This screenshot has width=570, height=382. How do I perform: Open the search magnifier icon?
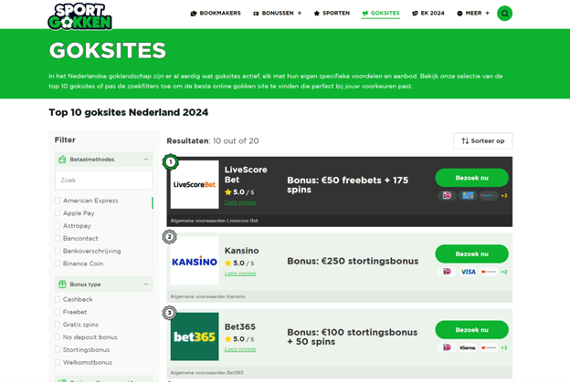coord(504,14)
